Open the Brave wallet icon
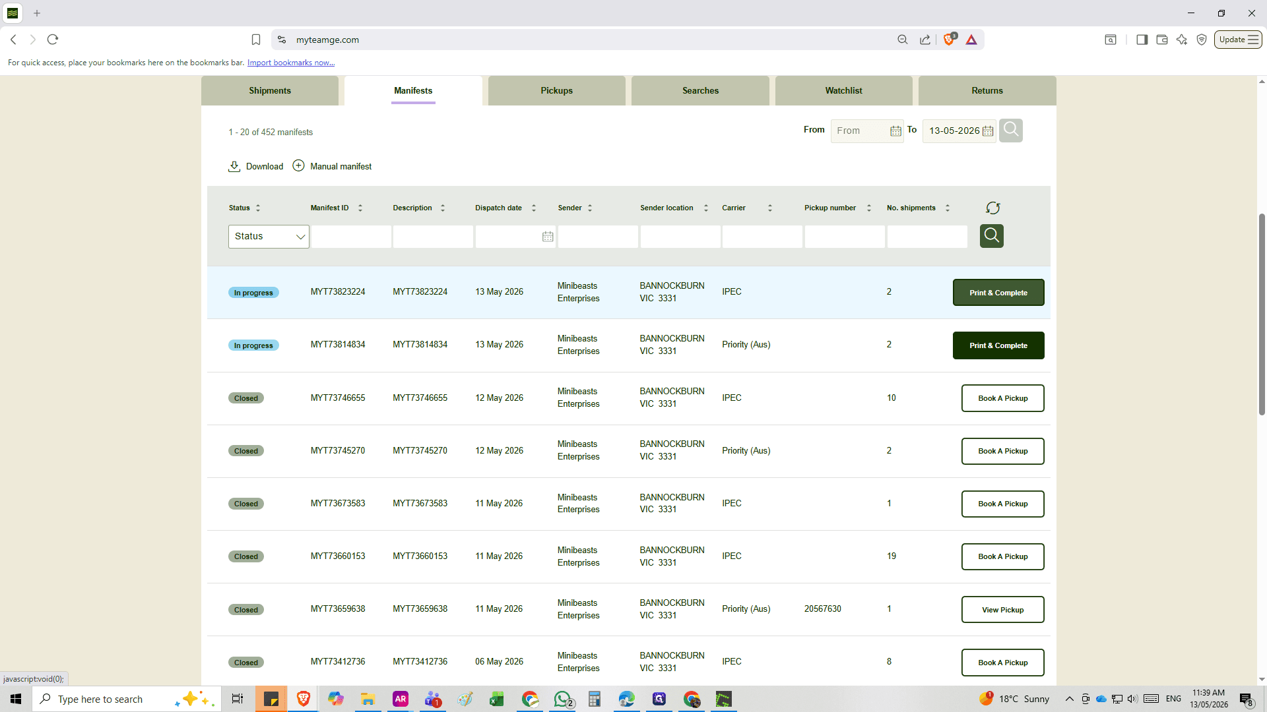The height and width of the screenshot is (712, 1267). (x=1162, y=40)
